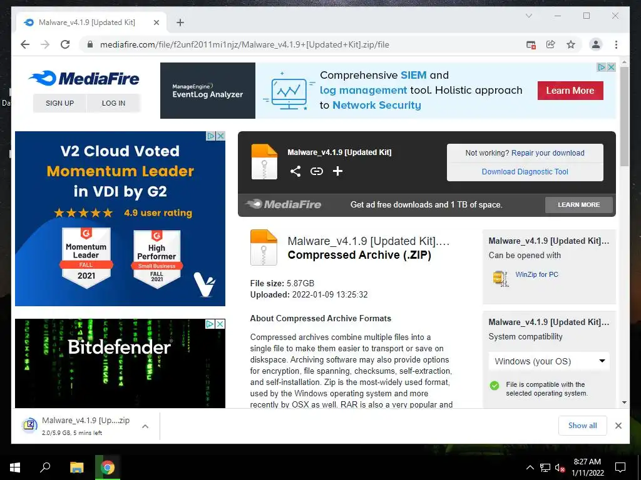Click the share icon under the file name
Screen dimensions: 641x480
(x=295, y=171)
